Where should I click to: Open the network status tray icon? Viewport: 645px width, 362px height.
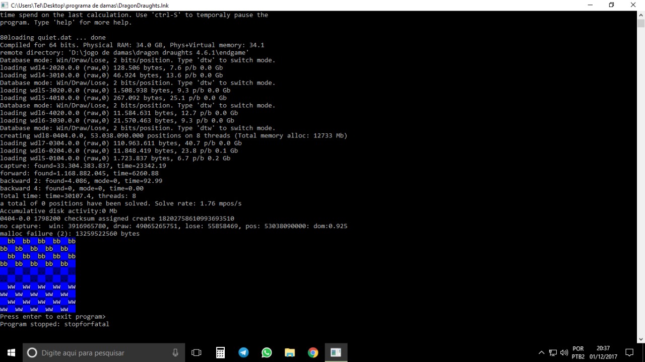pyautogui.click(x=553, y=353)
